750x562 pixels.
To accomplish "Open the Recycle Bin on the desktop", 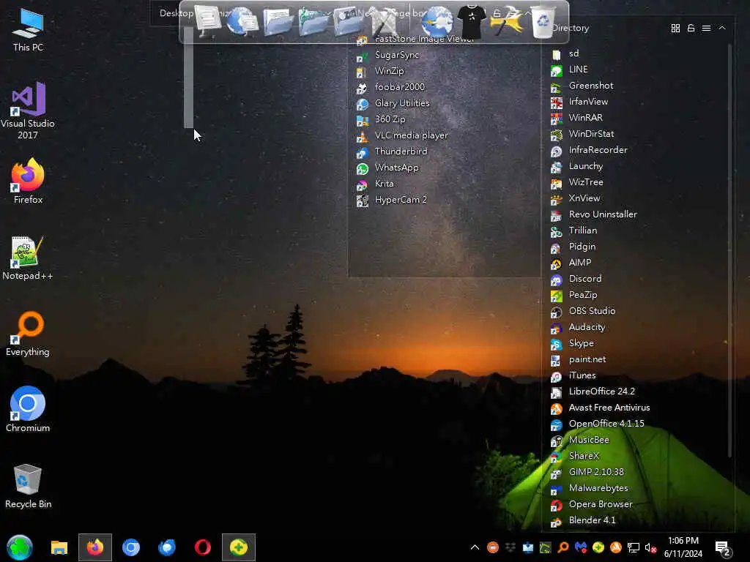I will pyautogui.click(x=28, y=486).
